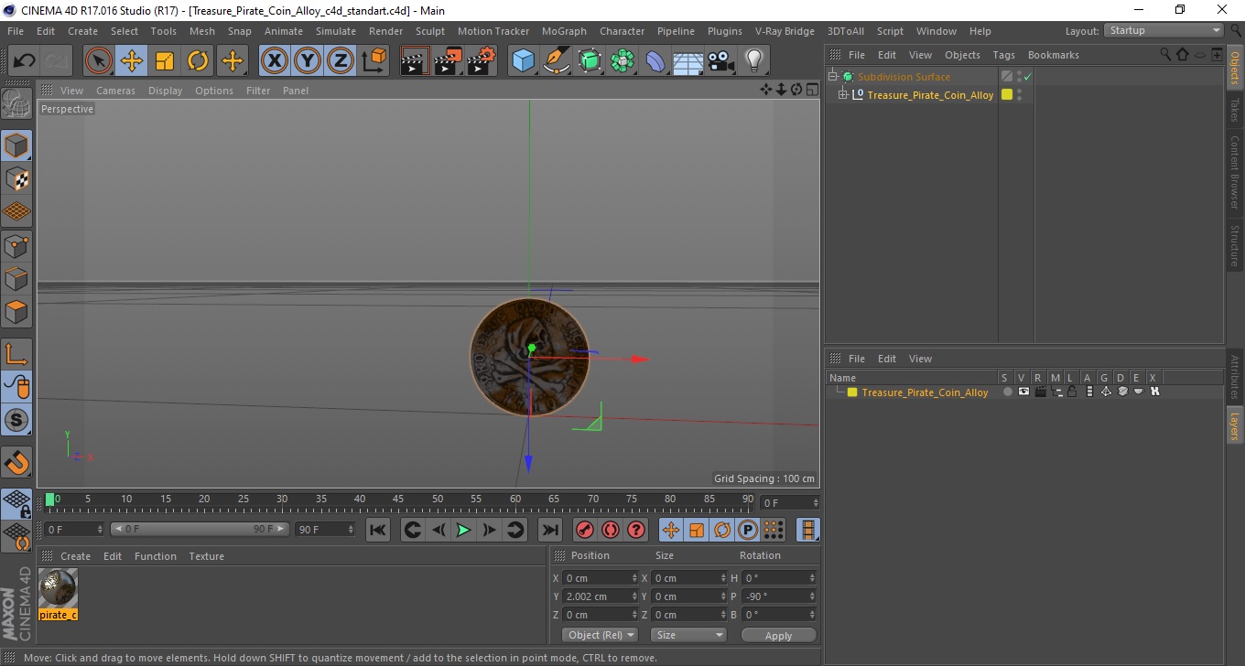
Task: Open the Bend deformer icon
Action: 656,61
